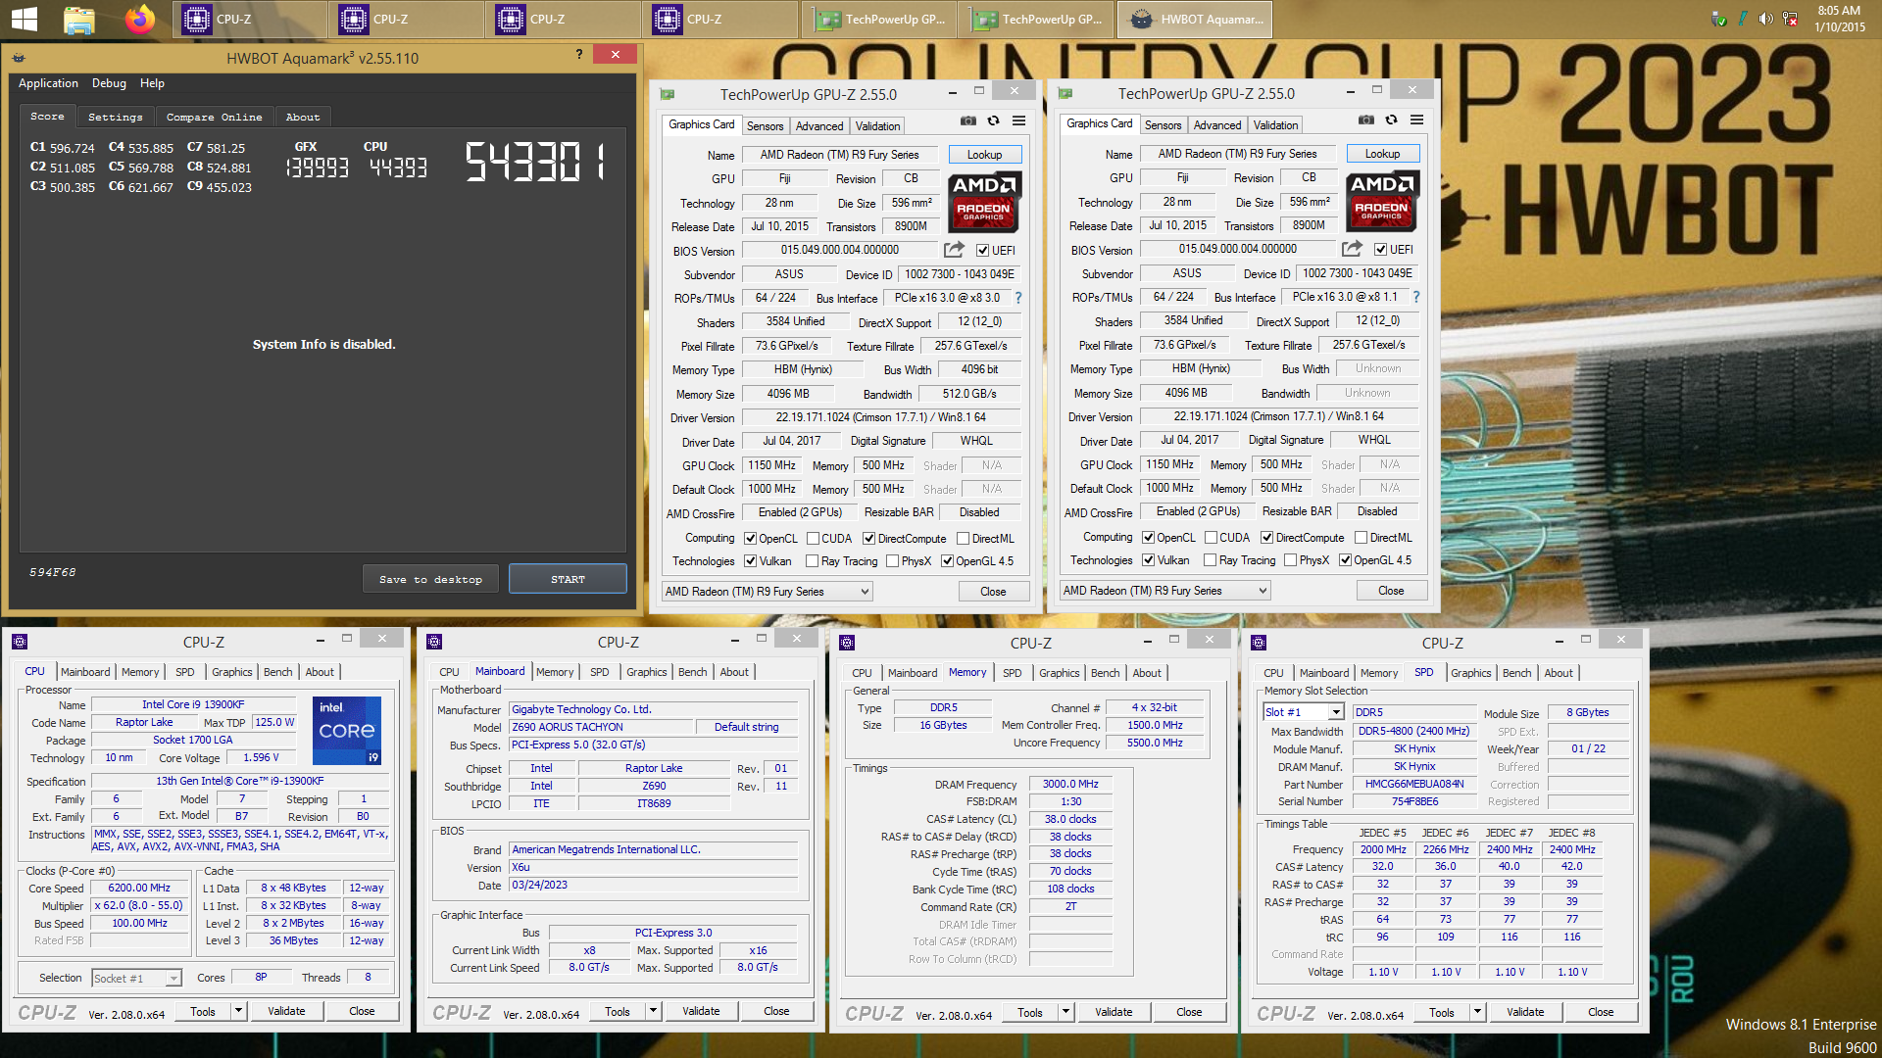Viewport: 1882px width, 1058px height.
Task: Click Save to desktop button
Action: pos(430,579)
